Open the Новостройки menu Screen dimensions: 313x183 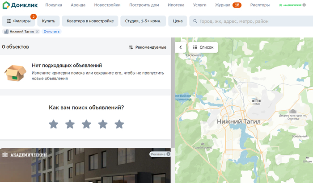coord(107,5)
